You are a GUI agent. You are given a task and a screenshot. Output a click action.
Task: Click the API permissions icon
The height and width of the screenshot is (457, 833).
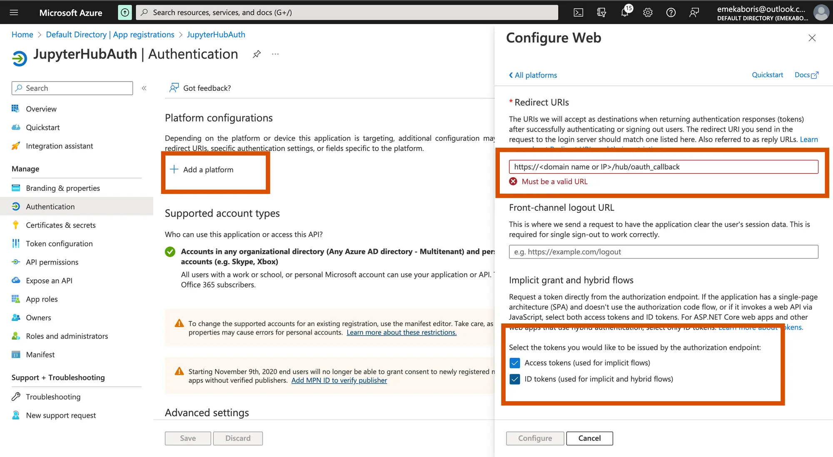16,262
